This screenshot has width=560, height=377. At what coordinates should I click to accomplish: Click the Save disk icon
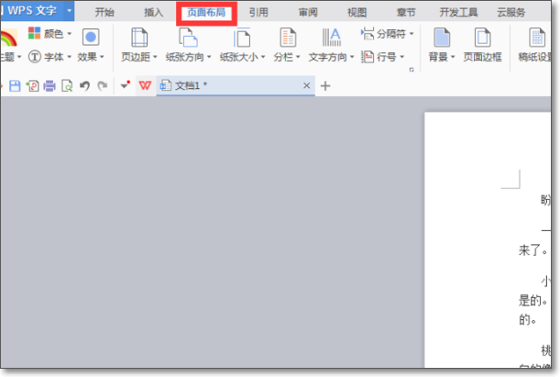click(x=15, y=85)
